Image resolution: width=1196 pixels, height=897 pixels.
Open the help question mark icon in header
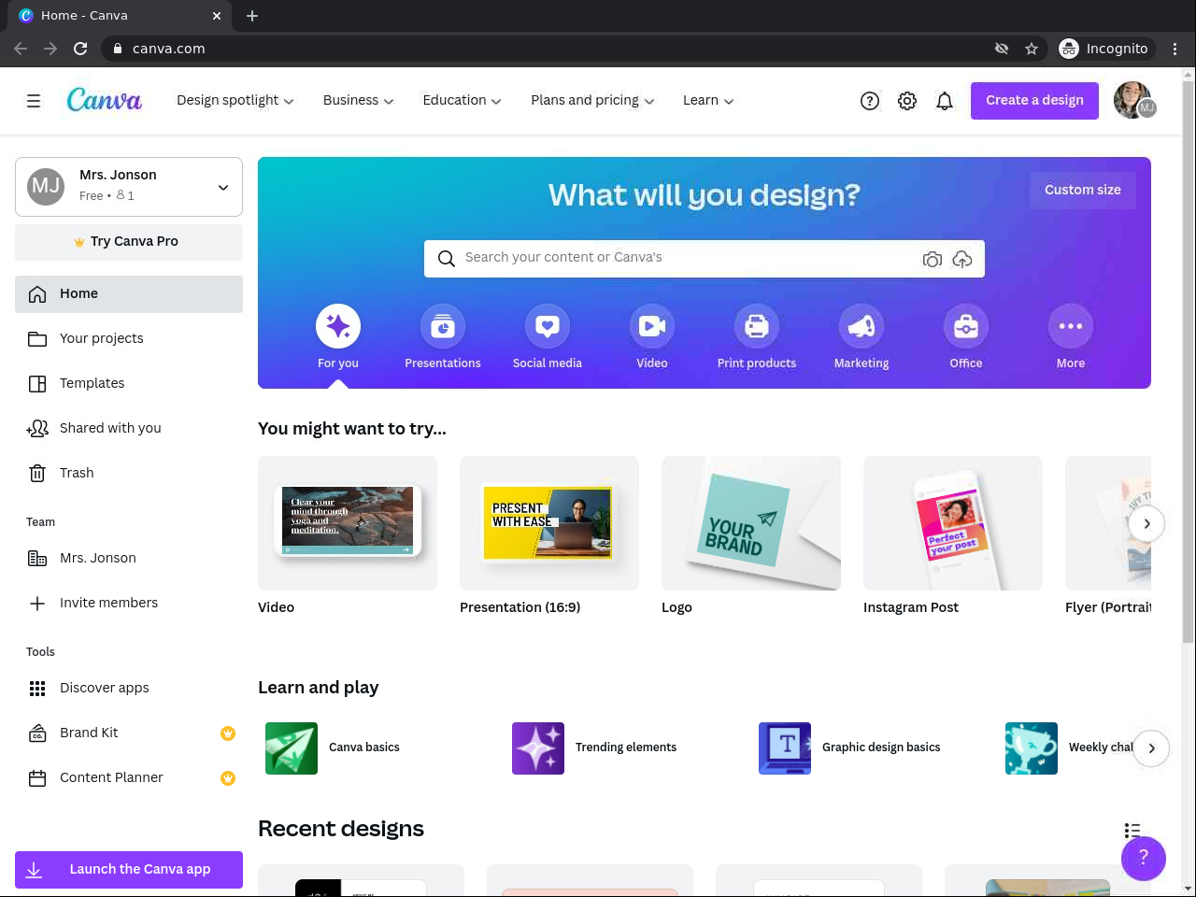pyautogui.click(x=870, y=101)
